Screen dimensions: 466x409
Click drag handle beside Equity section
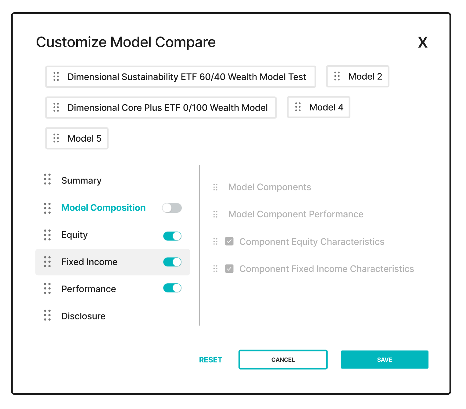(47, 235)
